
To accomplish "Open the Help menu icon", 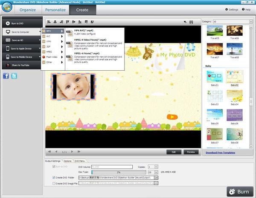I will pyautogui.click(x=243, y=9).
